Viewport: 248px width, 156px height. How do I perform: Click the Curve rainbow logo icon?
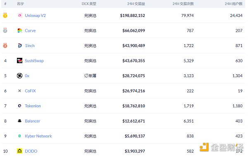[19, 31]
